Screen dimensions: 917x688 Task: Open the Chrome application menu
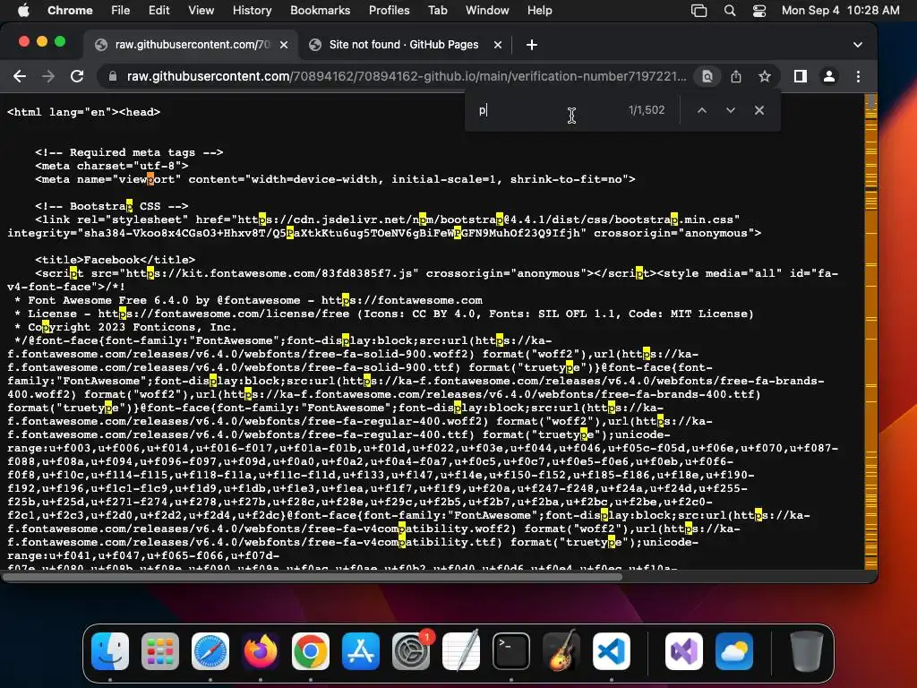pos(70,10)
